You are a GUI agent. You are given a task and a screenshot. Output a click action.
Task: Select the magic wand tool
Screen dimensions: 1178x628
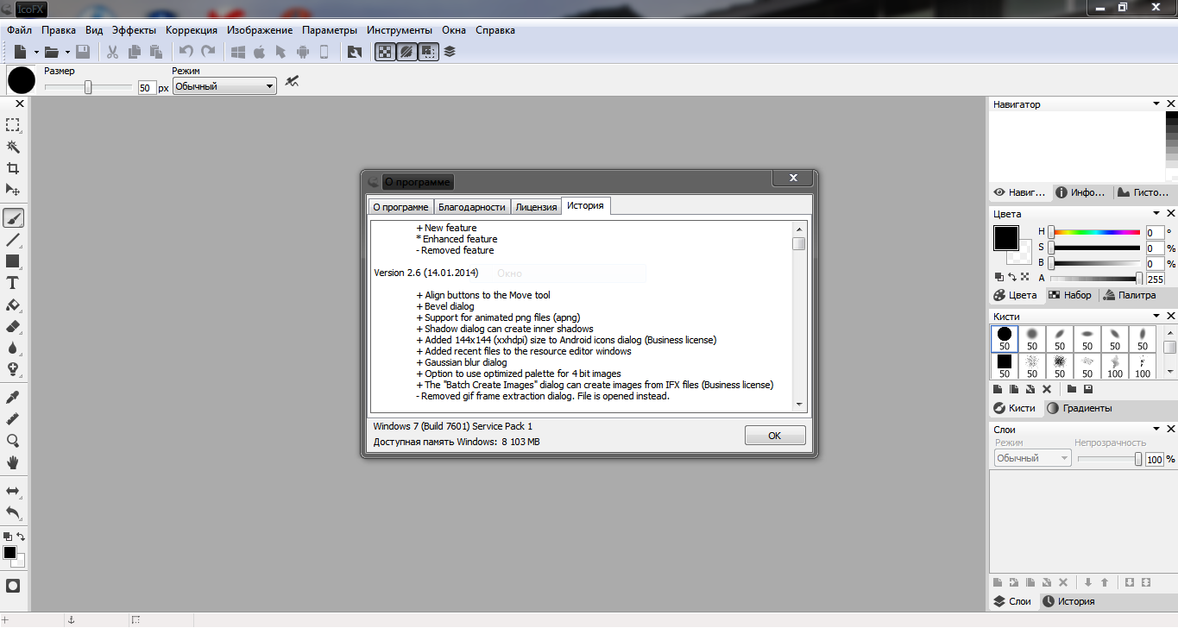[13, 147]
